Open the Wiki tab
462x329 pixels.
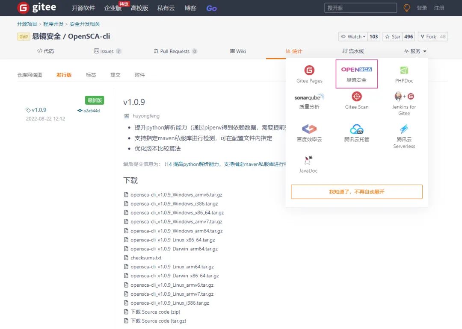pyautogui.click(x=237, y=51)
